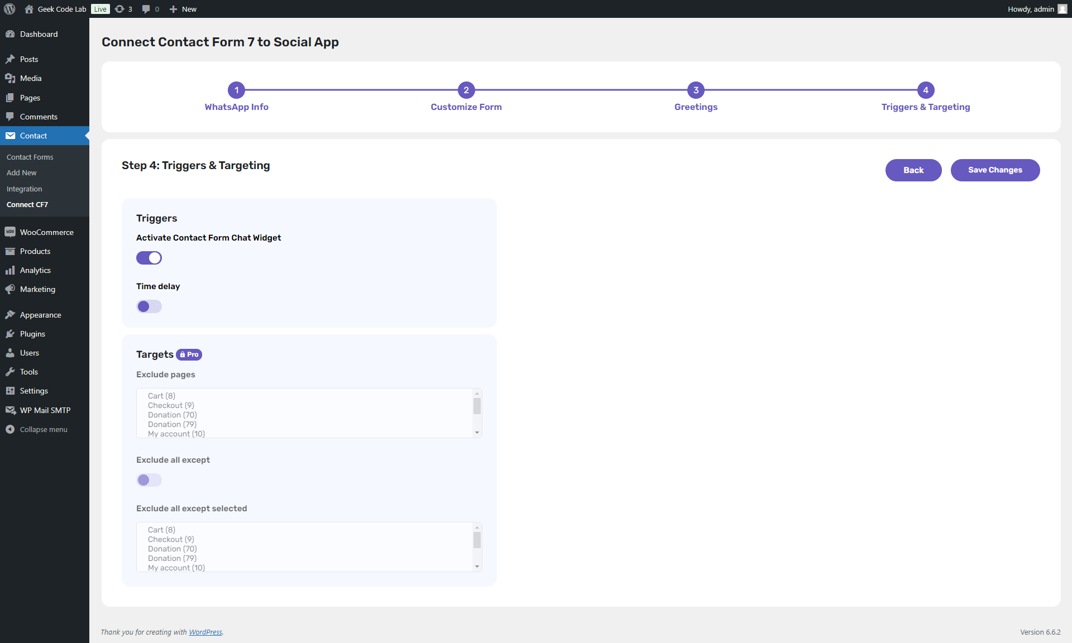Select Checkout (9) in Exclude all except selected
1072x643 pixels.
click(x=171, y=539)
